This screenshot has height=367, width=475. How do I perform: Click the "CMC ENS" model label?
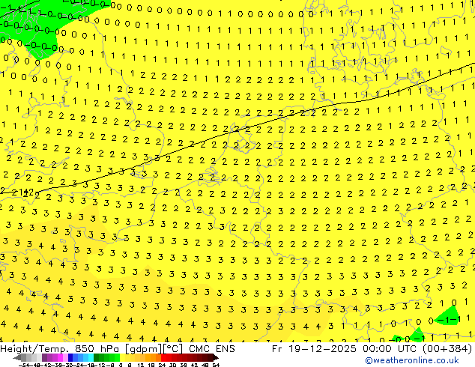click(x=212, y=348)
